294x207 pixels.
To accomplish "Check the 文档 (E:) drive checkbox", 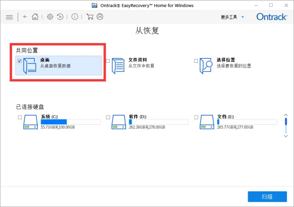I will pyautogui.click(x=196, y=117).
